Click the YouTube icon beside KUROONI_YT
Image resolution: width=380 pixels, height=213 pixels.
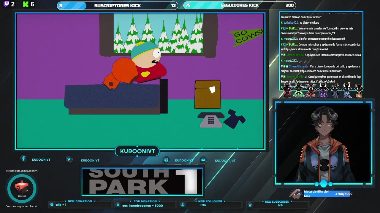(x=203, y=160)
